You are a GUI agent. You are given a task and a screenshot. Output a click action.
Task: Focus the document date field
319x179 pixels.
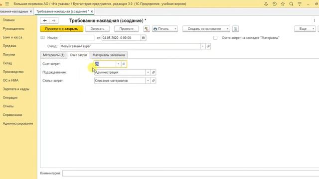tap(121, 38)
